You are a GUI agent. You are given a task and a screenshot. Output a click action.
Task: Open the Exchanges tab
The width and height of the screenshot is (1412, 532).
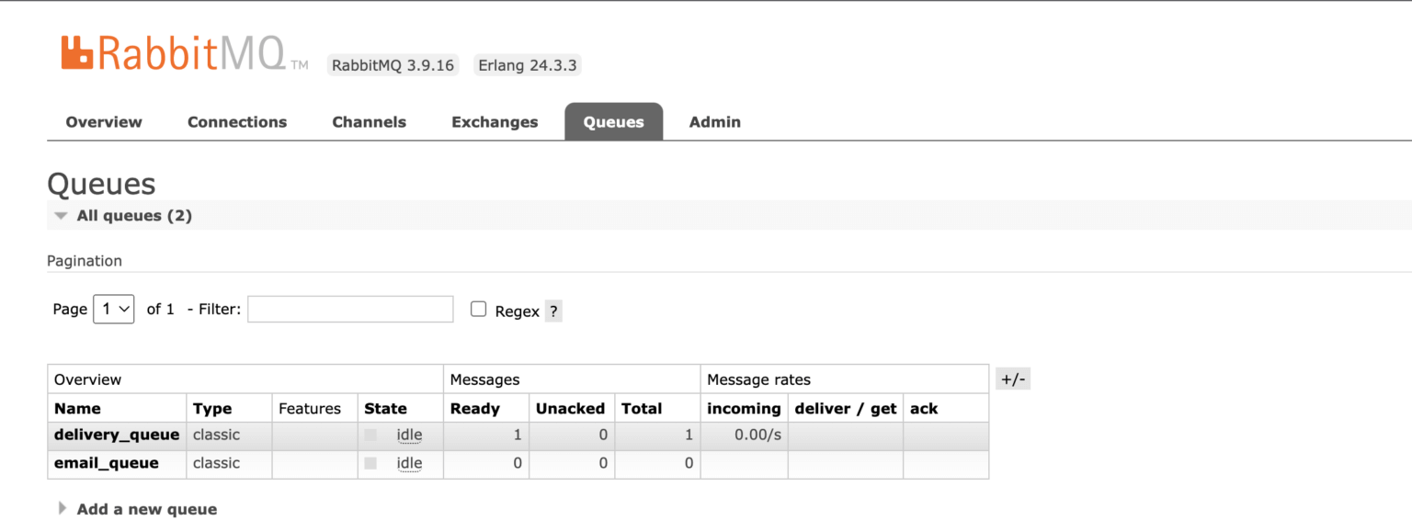(x=495, y=122)
